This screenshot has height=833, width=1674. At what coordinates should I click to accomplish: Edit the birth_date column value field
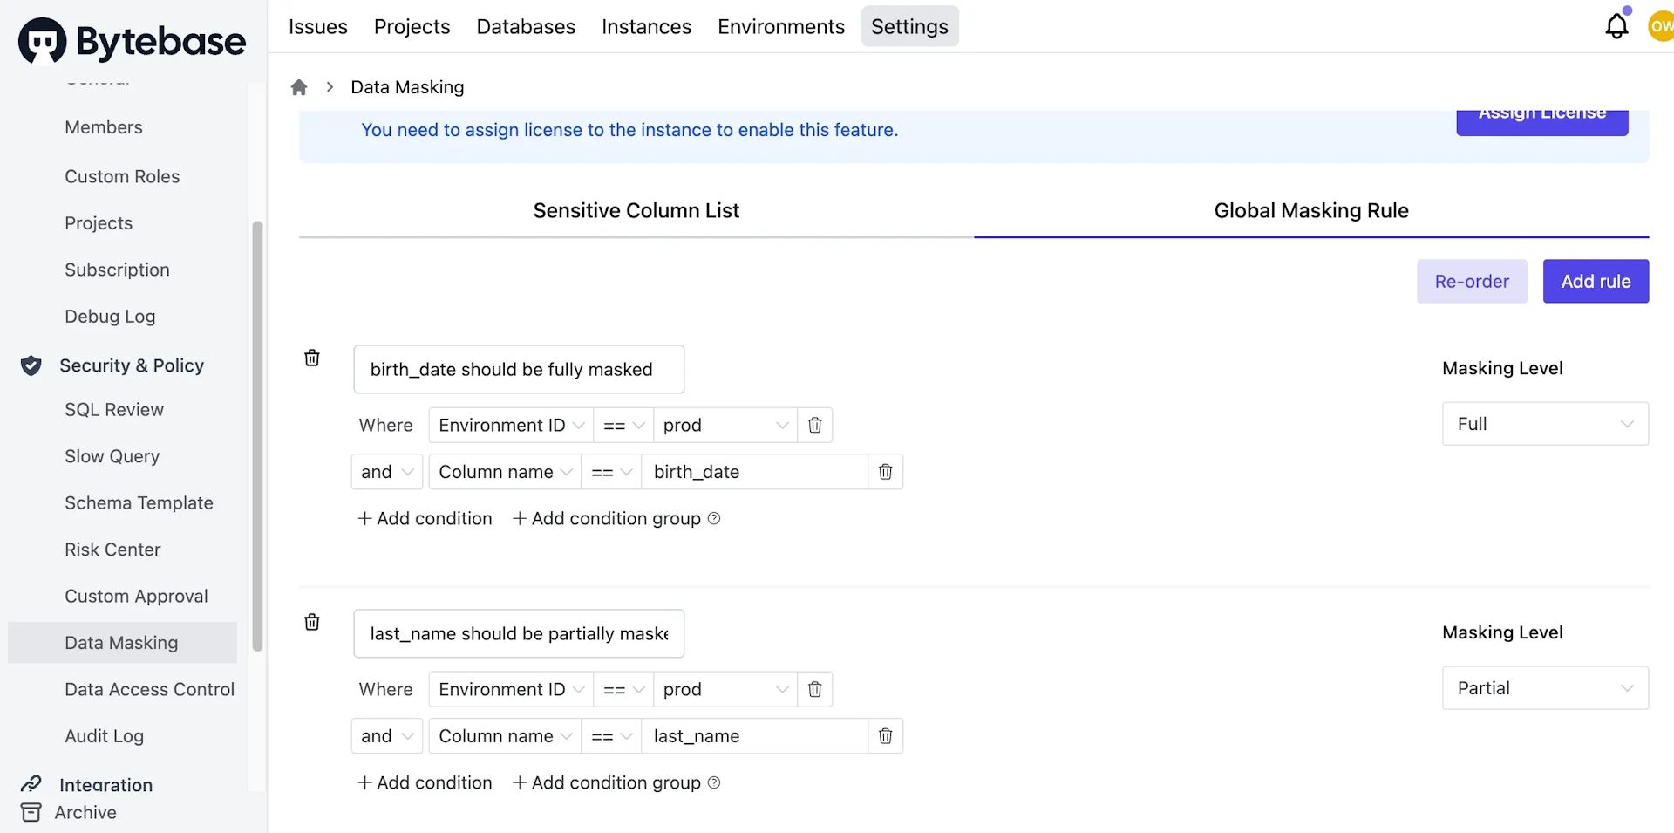coord(755,472)
